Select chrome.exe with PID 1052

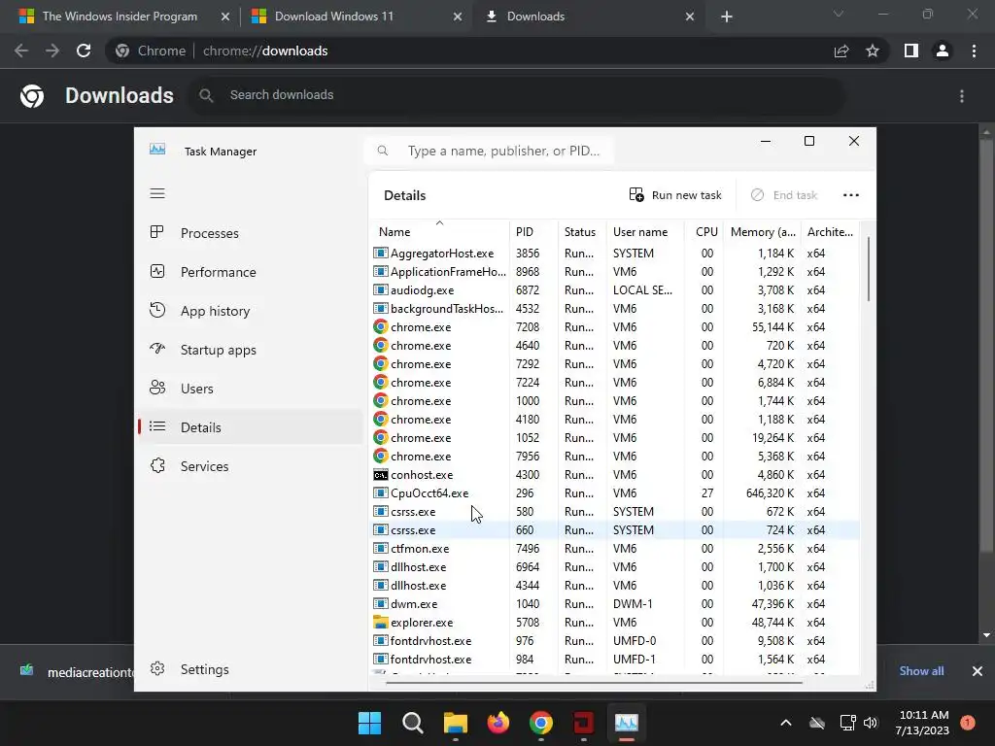[x=615, y=438]
